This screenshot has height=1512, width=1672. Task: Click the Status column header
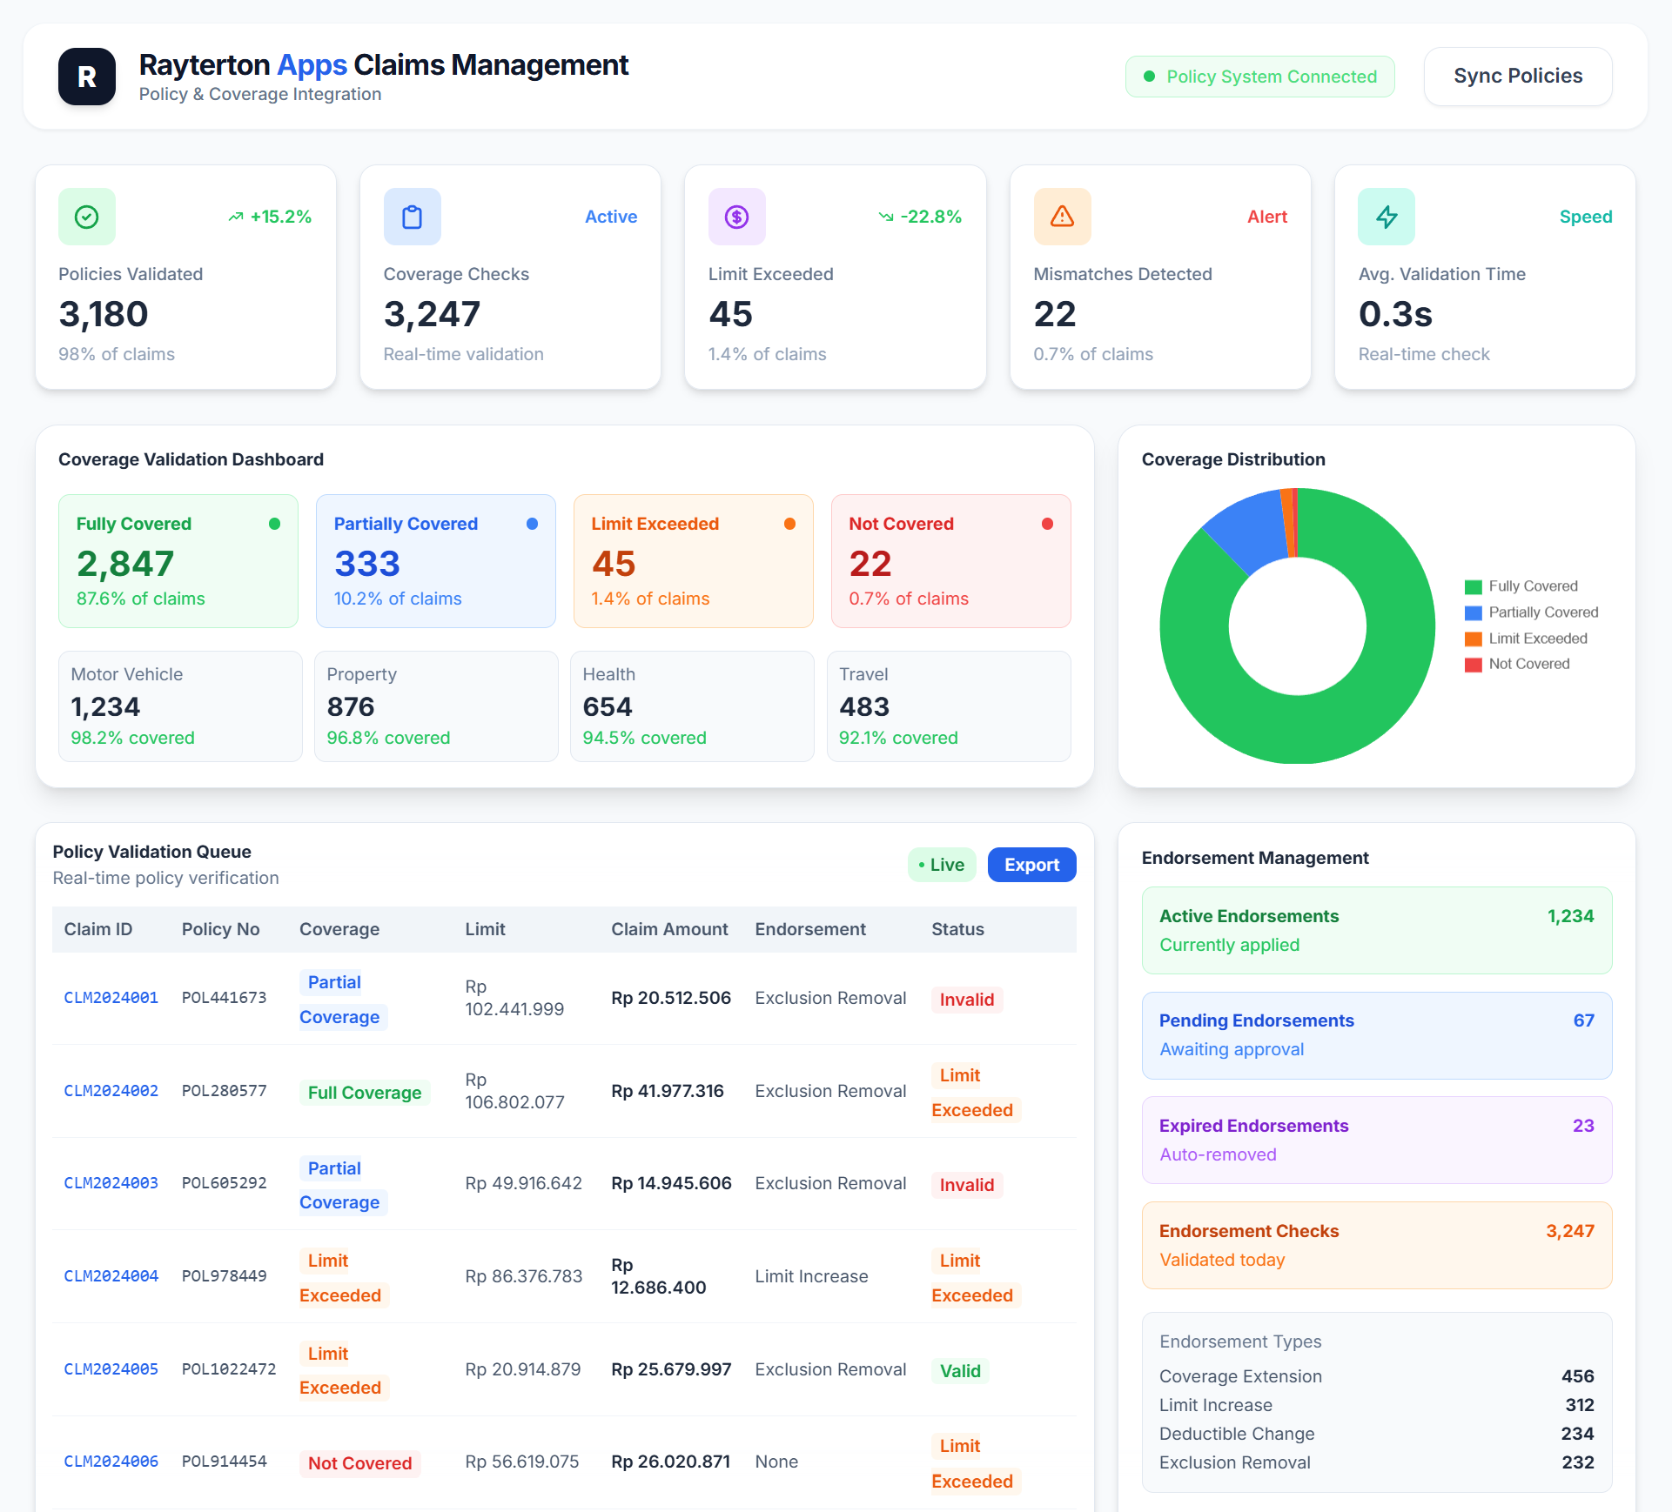957,929
